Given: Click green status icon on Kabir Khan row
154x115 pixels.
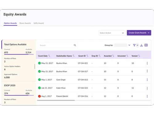Looking at the screenshot, I should click(39, 88).
